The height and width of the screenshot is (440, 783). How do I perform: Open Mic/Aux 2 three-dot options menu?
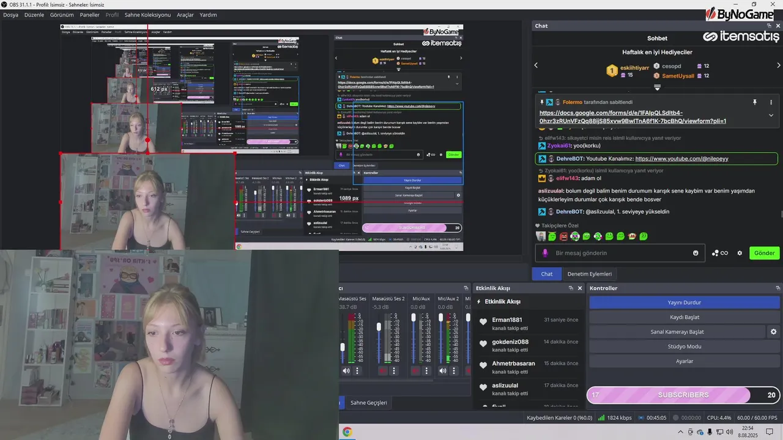[453, 370]
